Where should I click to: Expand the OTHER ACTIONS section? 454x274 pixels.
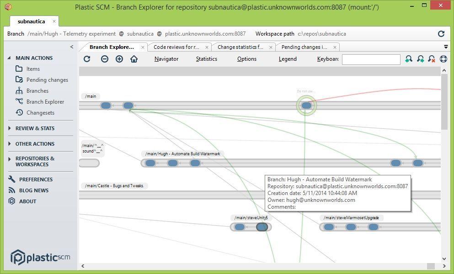(x=9, y=144)
